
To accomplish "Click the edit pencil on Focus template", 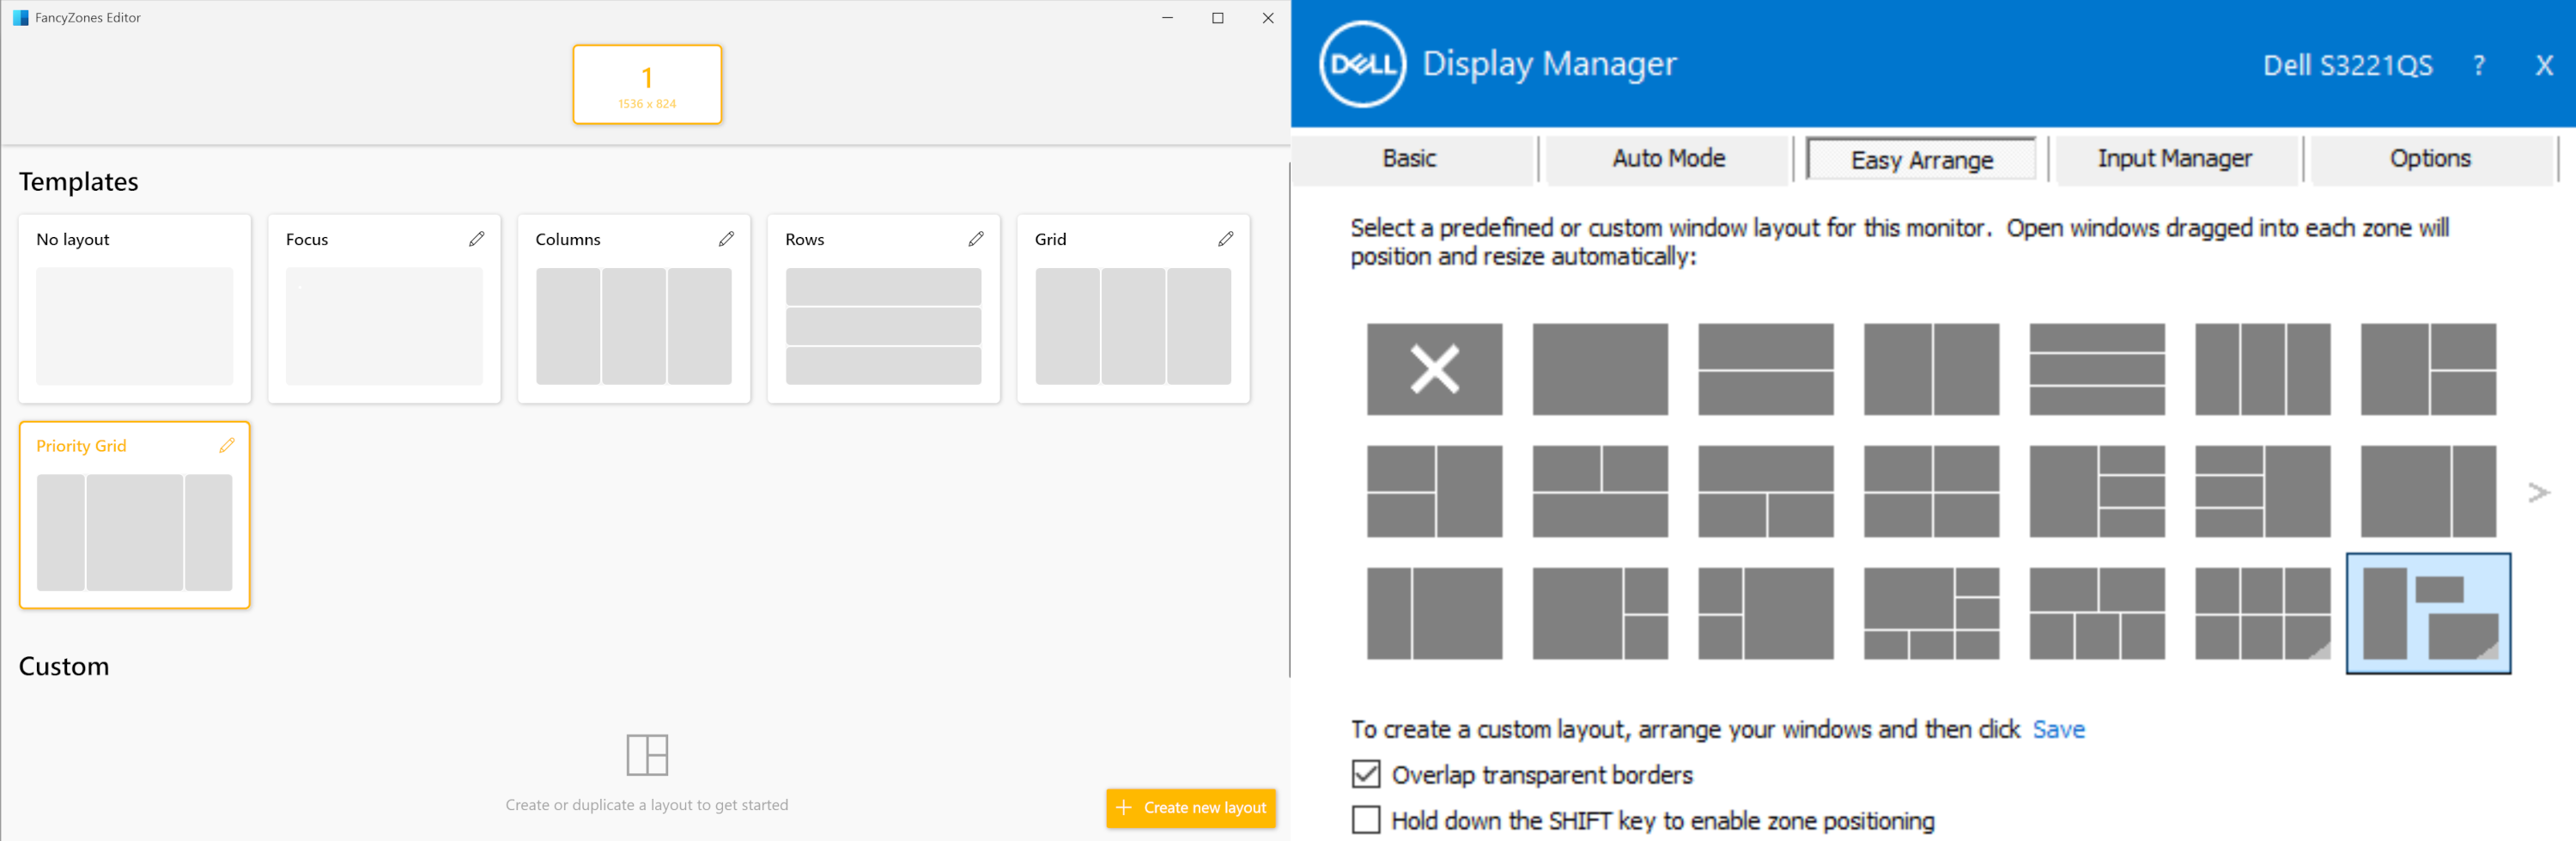I will [x=476, y=239].
